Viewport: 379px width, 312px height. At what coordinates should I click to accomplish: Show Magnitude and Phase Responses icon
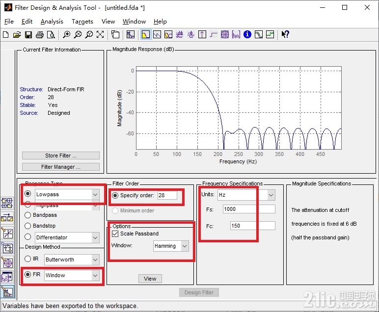point(168,34)
